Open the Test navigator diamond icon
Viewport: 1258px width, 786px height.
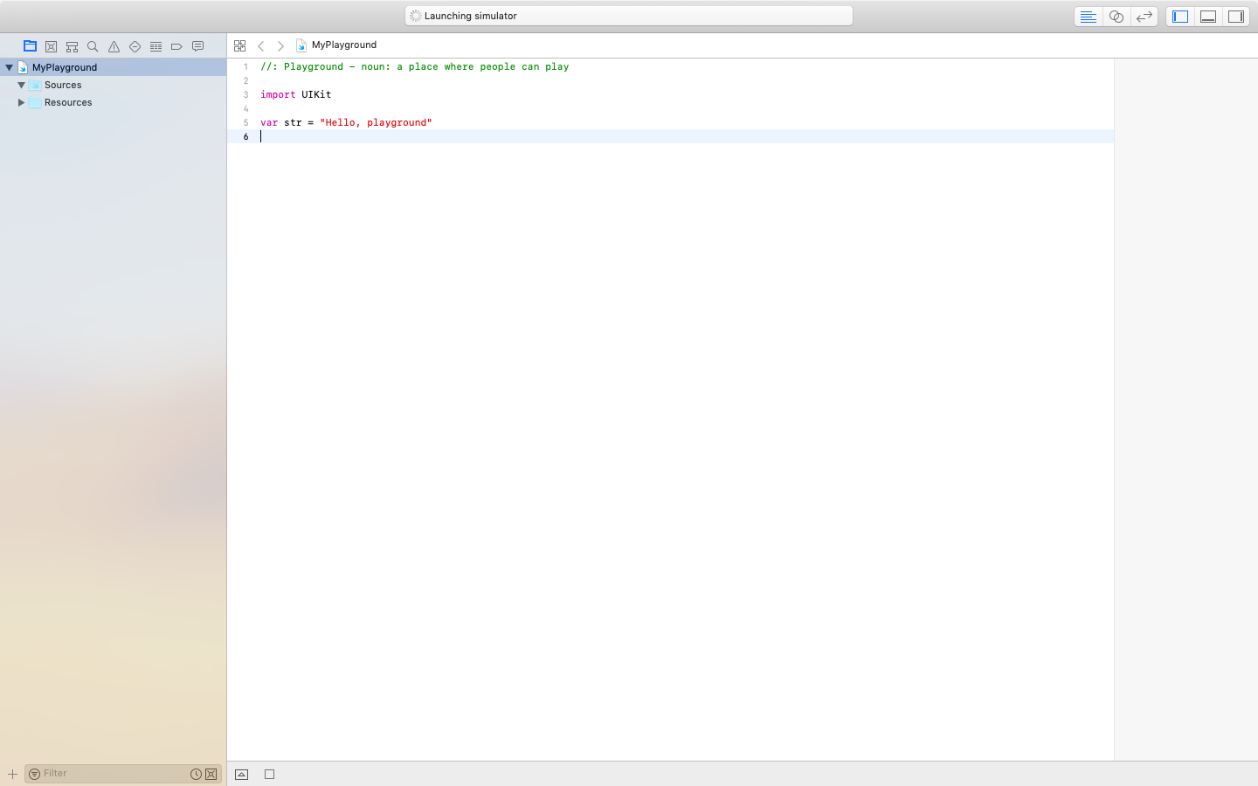tap(135, 46)
